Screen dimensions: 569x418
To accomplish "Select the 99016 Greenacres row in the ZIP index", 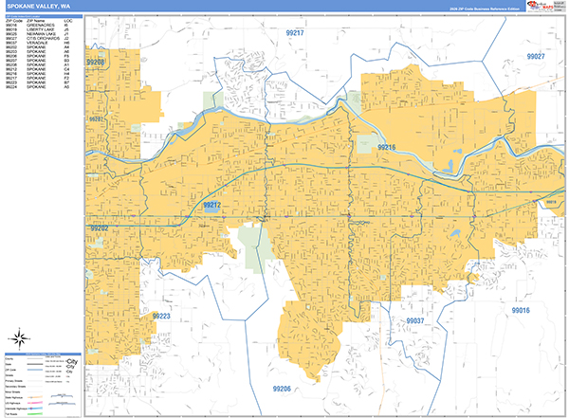I will 38,25.
